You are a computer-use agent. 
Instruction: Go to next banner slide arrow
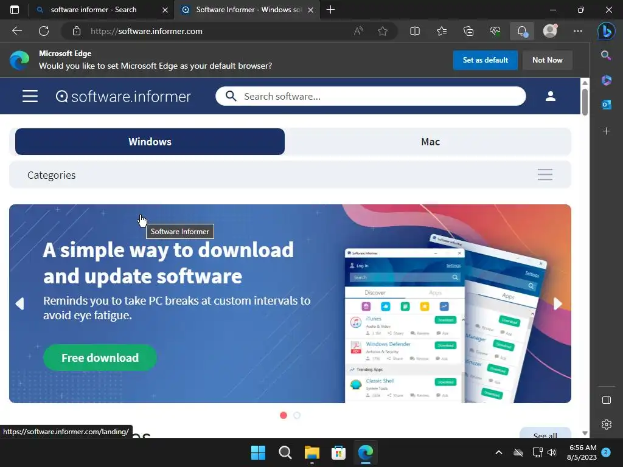(x=558, y=304)
